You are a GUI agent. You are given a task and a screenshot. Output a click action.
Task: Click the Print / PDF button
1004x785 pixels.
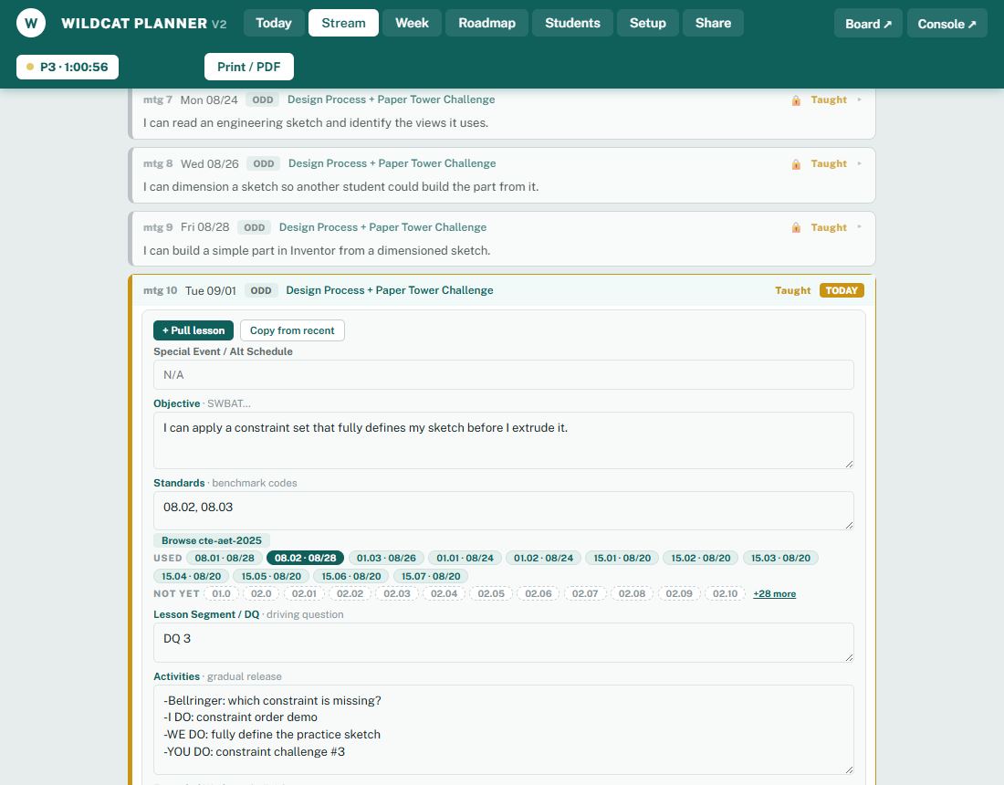click(248, 67)
